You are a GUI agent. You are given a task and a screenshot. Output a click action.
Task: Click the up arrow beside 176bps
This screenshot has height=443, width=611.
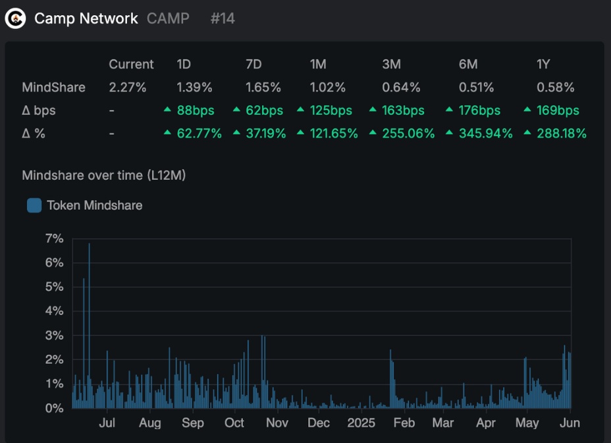tap(449, 109)
